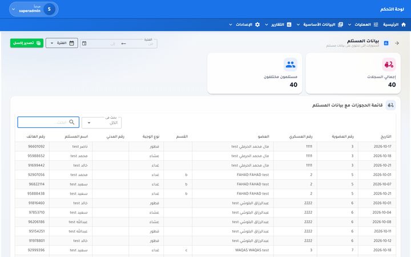Click phone number 96601092

pyautogui.click(x=36, y=146)
